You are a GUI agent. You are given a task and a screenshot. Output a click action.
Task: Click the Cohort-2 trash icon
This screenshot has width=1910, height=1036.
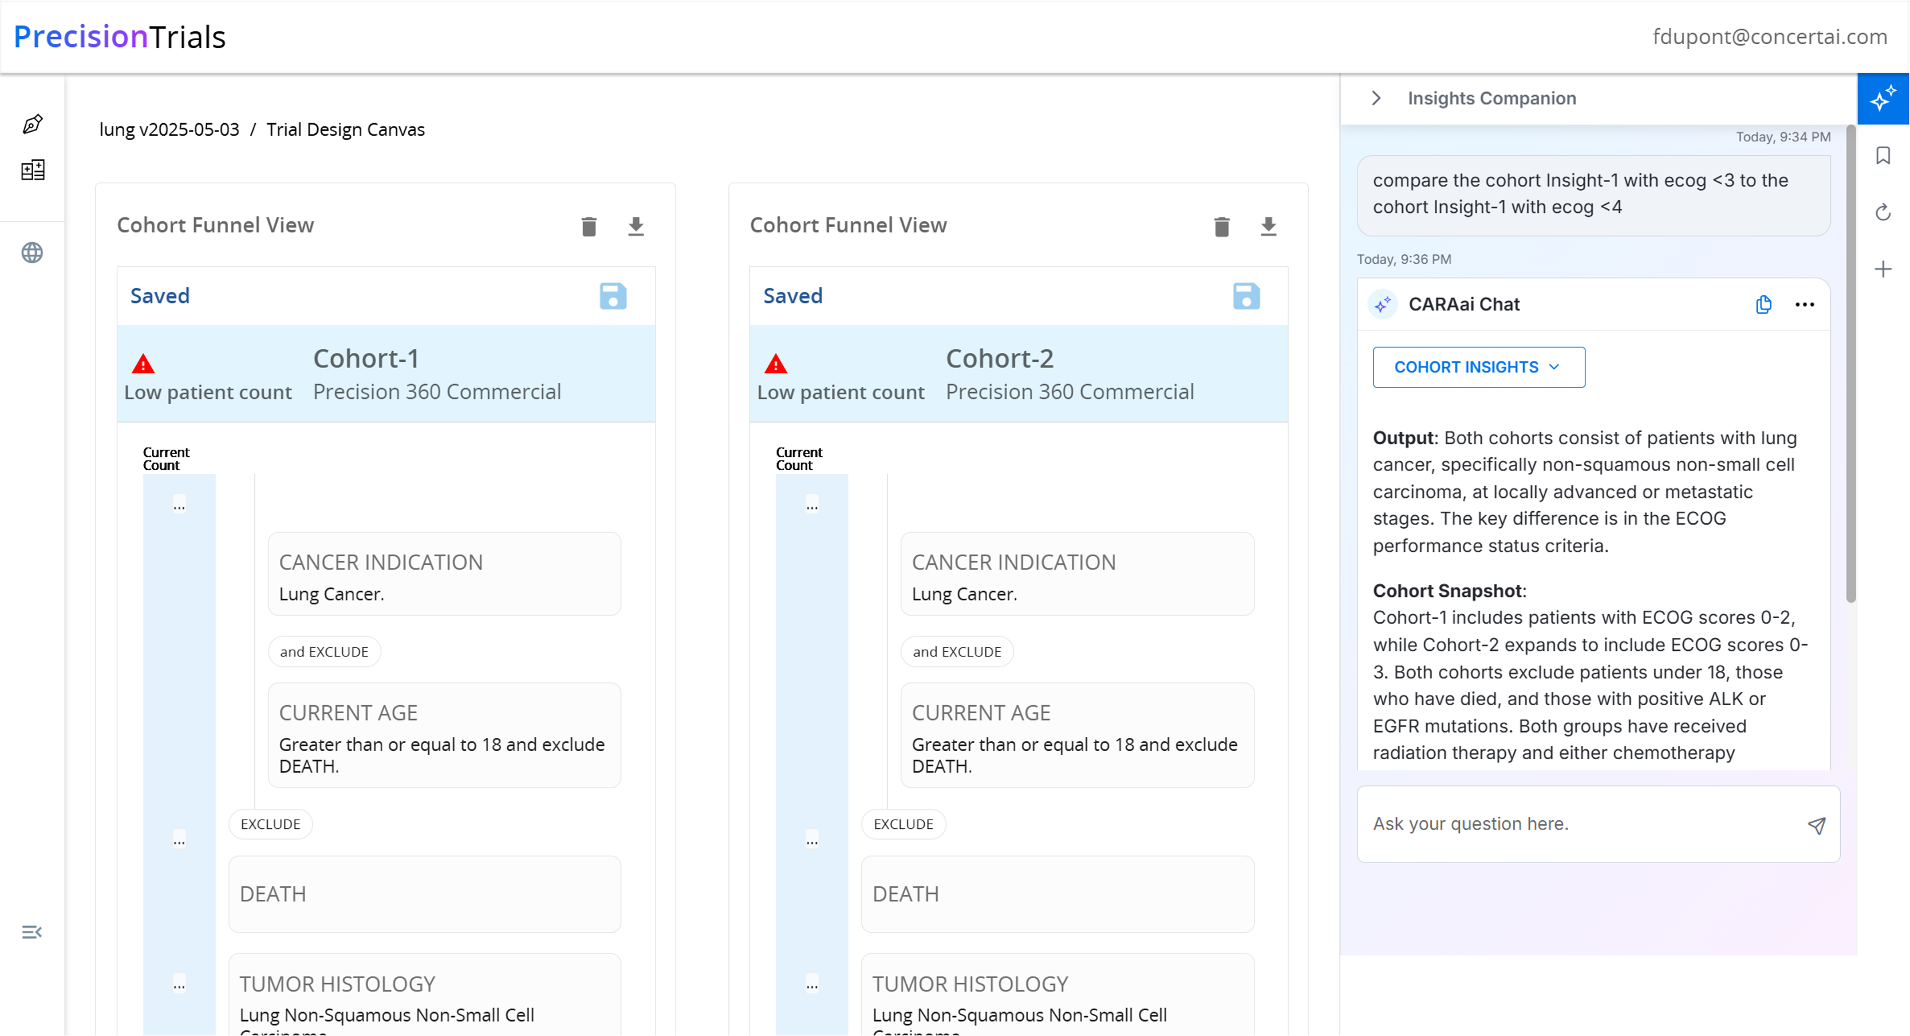pyautogui.click(x=1221, y=226)
